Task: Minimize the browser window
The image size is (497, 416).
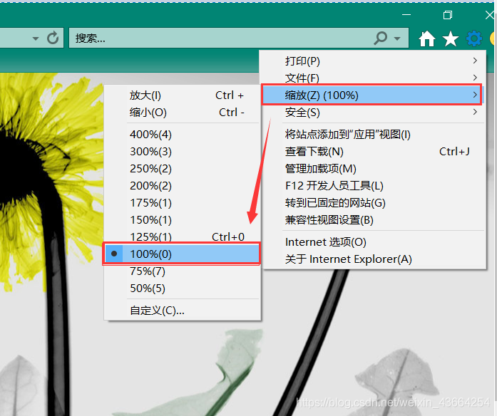Action: point(406,14)
